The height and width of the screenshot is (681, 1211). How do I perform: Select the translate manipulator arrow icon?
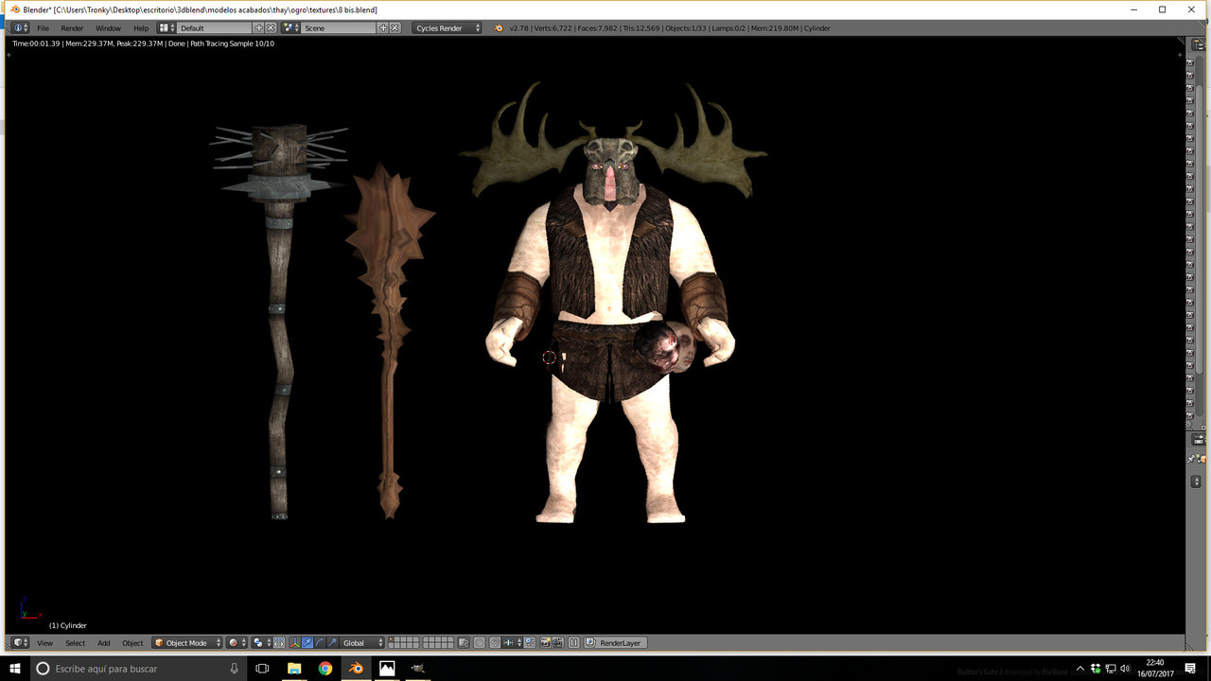(307, 643)
